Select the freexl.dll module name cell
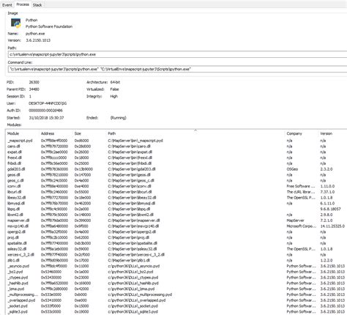This screenshot has height=315, width=347. click(15, 157)
